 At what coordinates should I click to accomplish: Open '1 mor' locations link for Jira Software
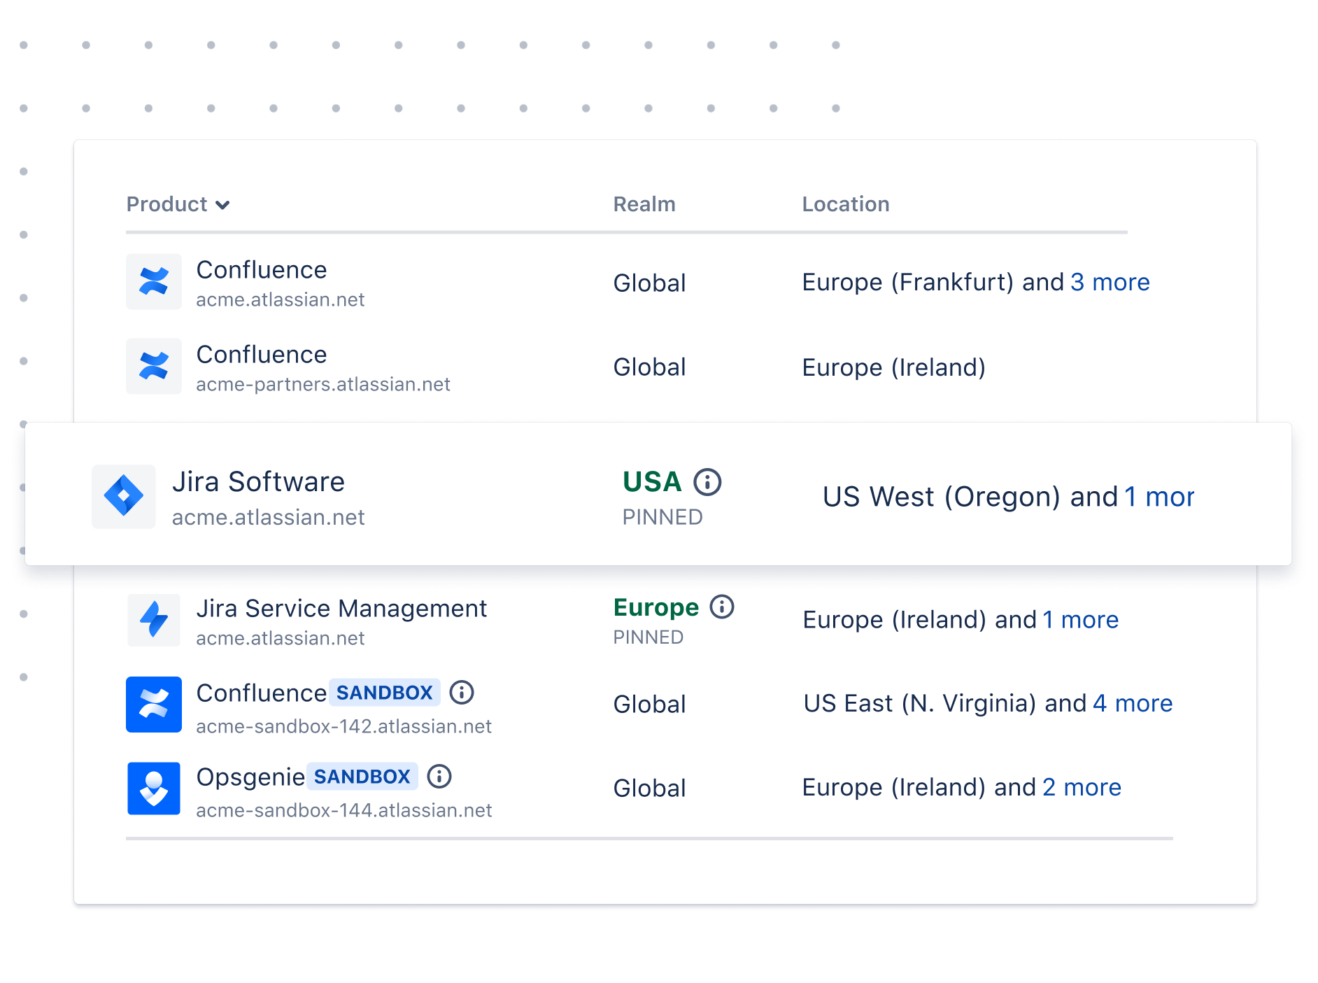pyautogui.click(x=1159, y=497)
